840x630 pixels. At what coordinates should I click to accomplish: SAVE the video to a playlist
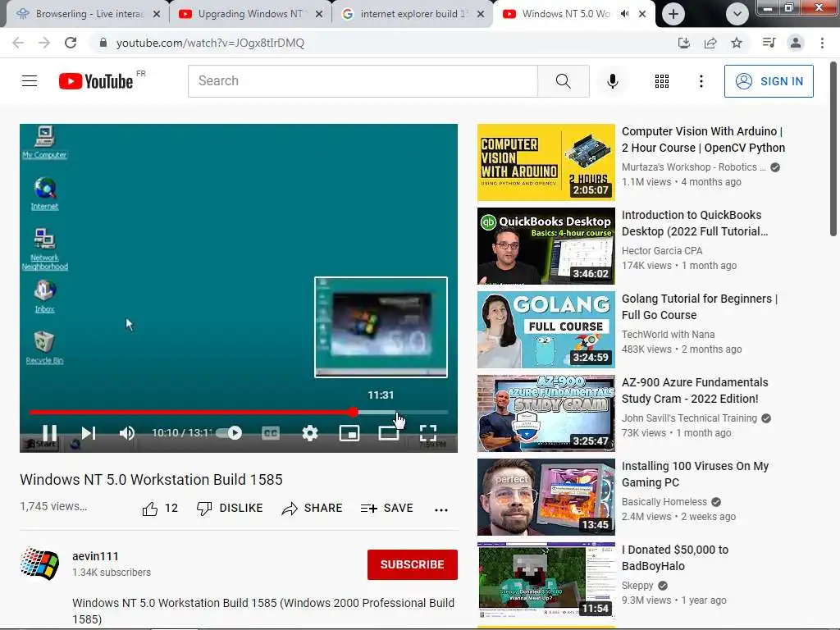pos(387,508)
